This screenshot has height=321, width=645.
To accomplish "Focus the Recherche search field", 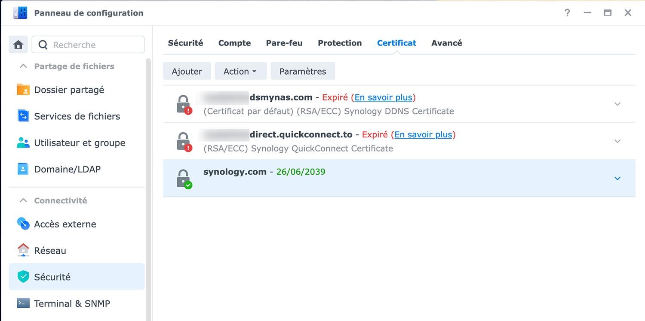I will (88, 45).
